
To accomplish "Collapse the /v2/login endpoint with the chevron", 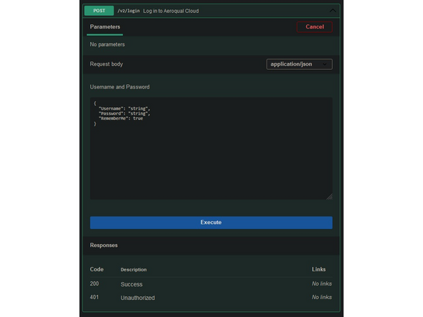I will pyautogui.click(x=333, y=11).
